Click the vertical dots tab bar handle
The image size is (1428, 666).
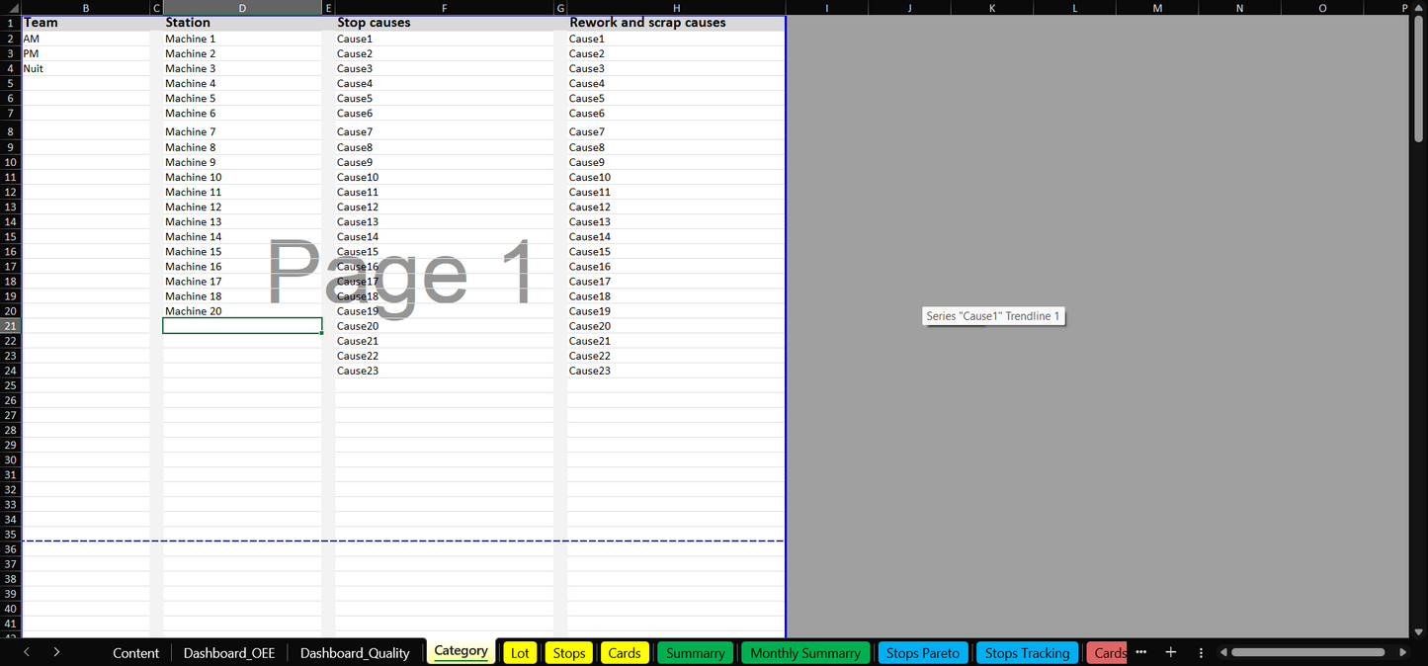(x=1201, y=652)
